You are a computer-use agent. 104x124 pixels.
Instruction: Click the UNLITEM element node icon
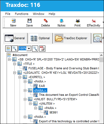pos(35,104)
